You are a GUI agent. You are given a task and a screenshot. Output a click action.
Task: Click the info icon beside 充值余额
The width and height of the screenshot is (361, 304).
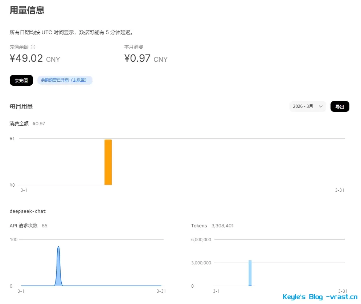tap(34, 47)
